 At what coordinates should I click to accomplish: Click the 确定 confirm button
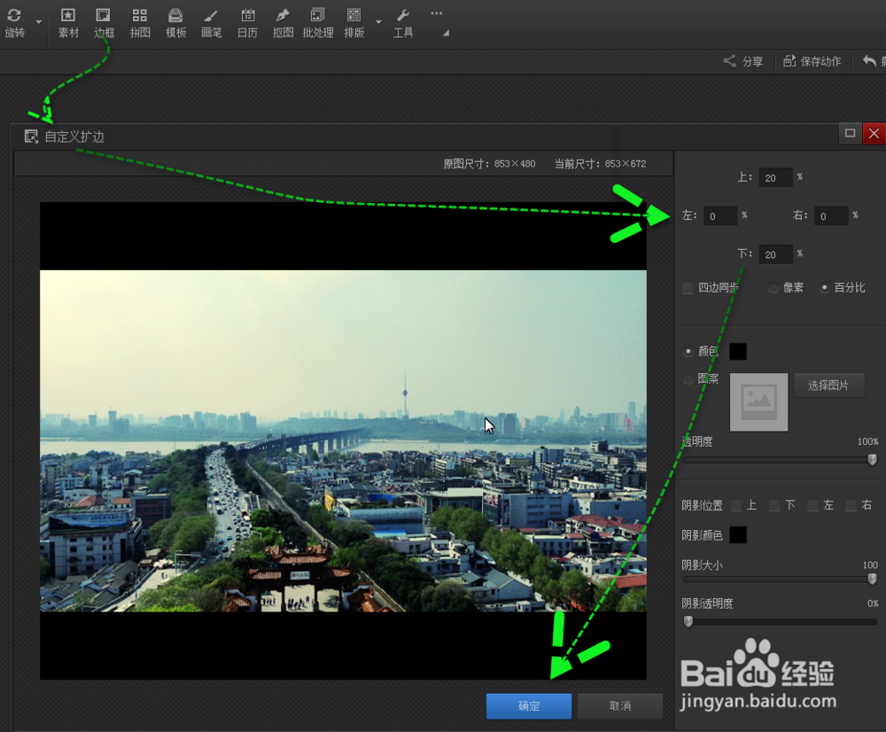[x=529, y=706]
